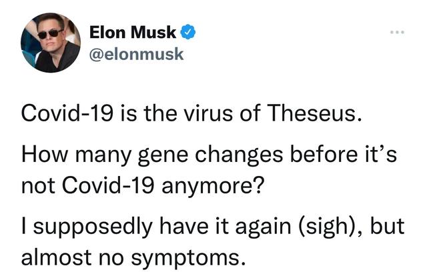The width and height of the screenshot is (427, 274).
Task: Open the tweet's three-dot more options menu
Action: [397, 32]
